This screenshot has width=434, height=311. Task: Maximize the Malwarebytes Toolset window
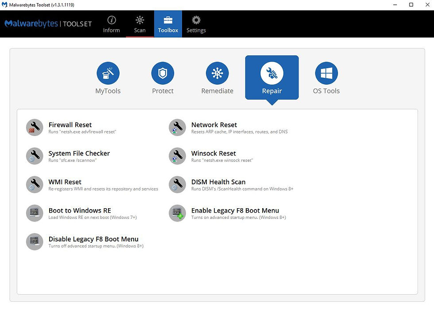tap(411, 5)
